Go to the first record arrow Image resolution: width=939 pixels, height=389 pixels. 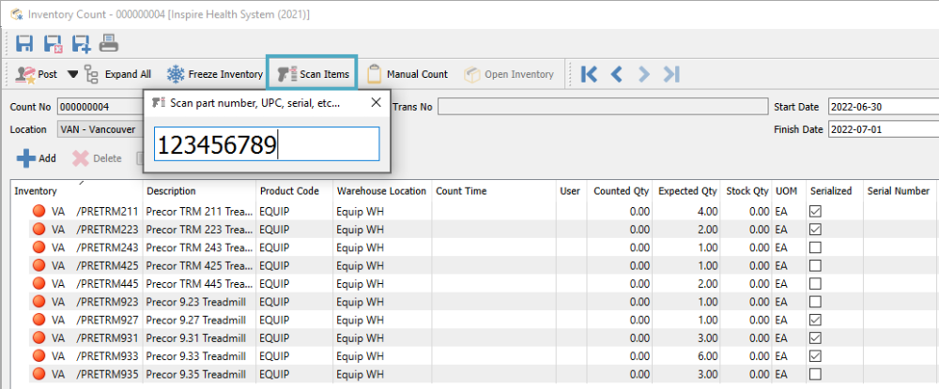590,74
